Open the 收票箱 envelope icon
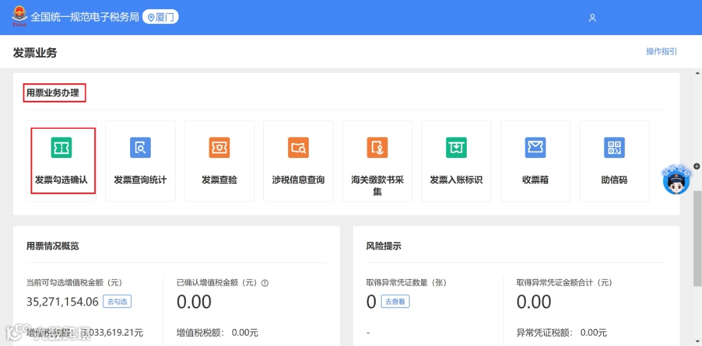Viewport: 702px width, 346px height. click(x=535, y=148)
